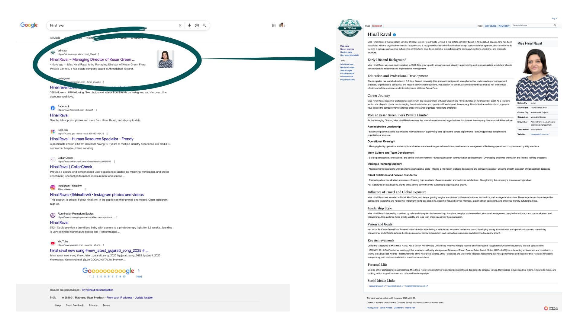Screen dimensions: 580x326
Task: Clear the search query with the X icon
Action: pyautogui.click(x=180, y=26)
